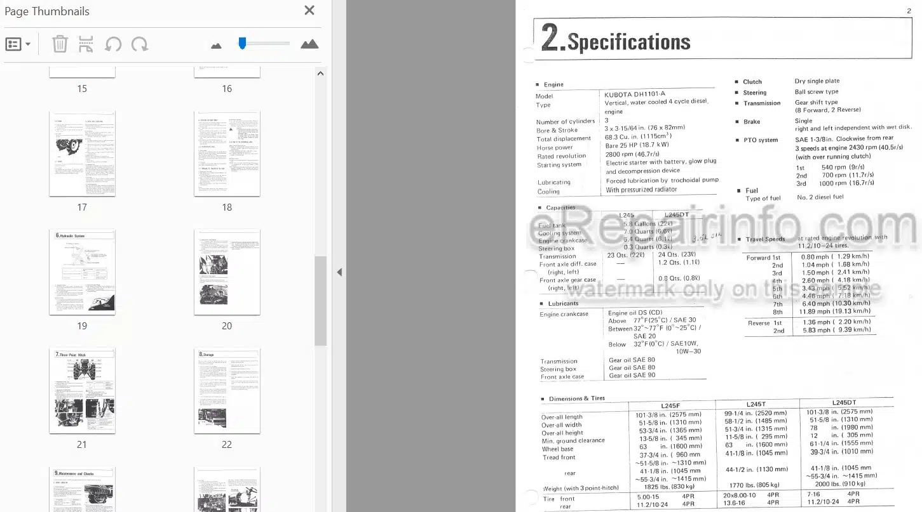Click the 'L245F' dimensions column header
Image resolution: width=922 pixels, height=512 pixels.
(x=670, y=405)
